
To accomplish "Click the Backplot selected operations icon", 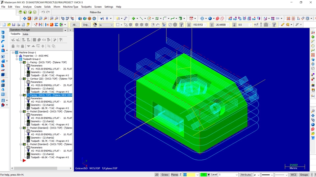I will point(35,40).
